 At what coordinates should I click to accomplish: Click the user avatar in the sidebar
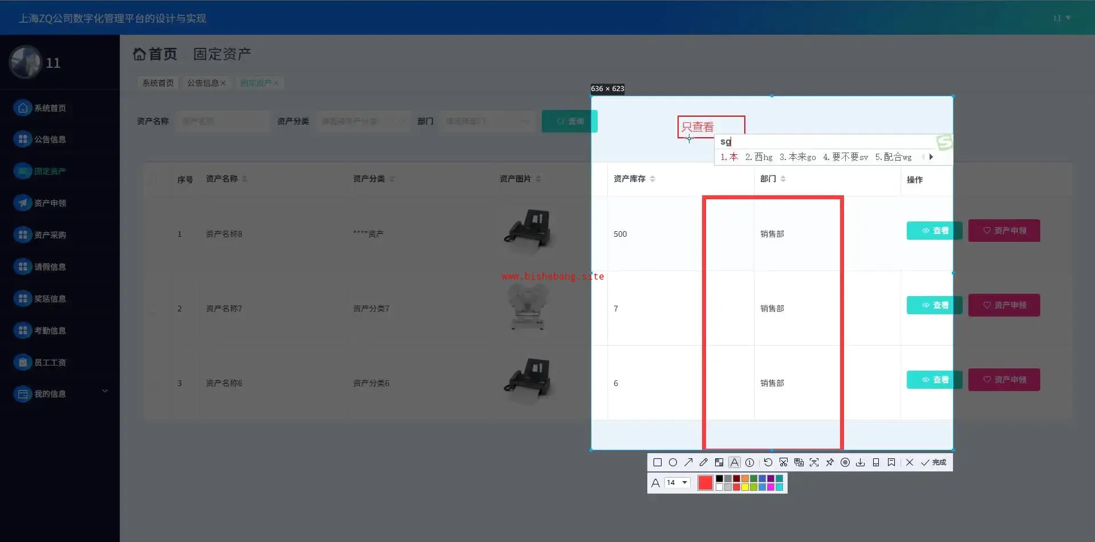click(25, 62)
